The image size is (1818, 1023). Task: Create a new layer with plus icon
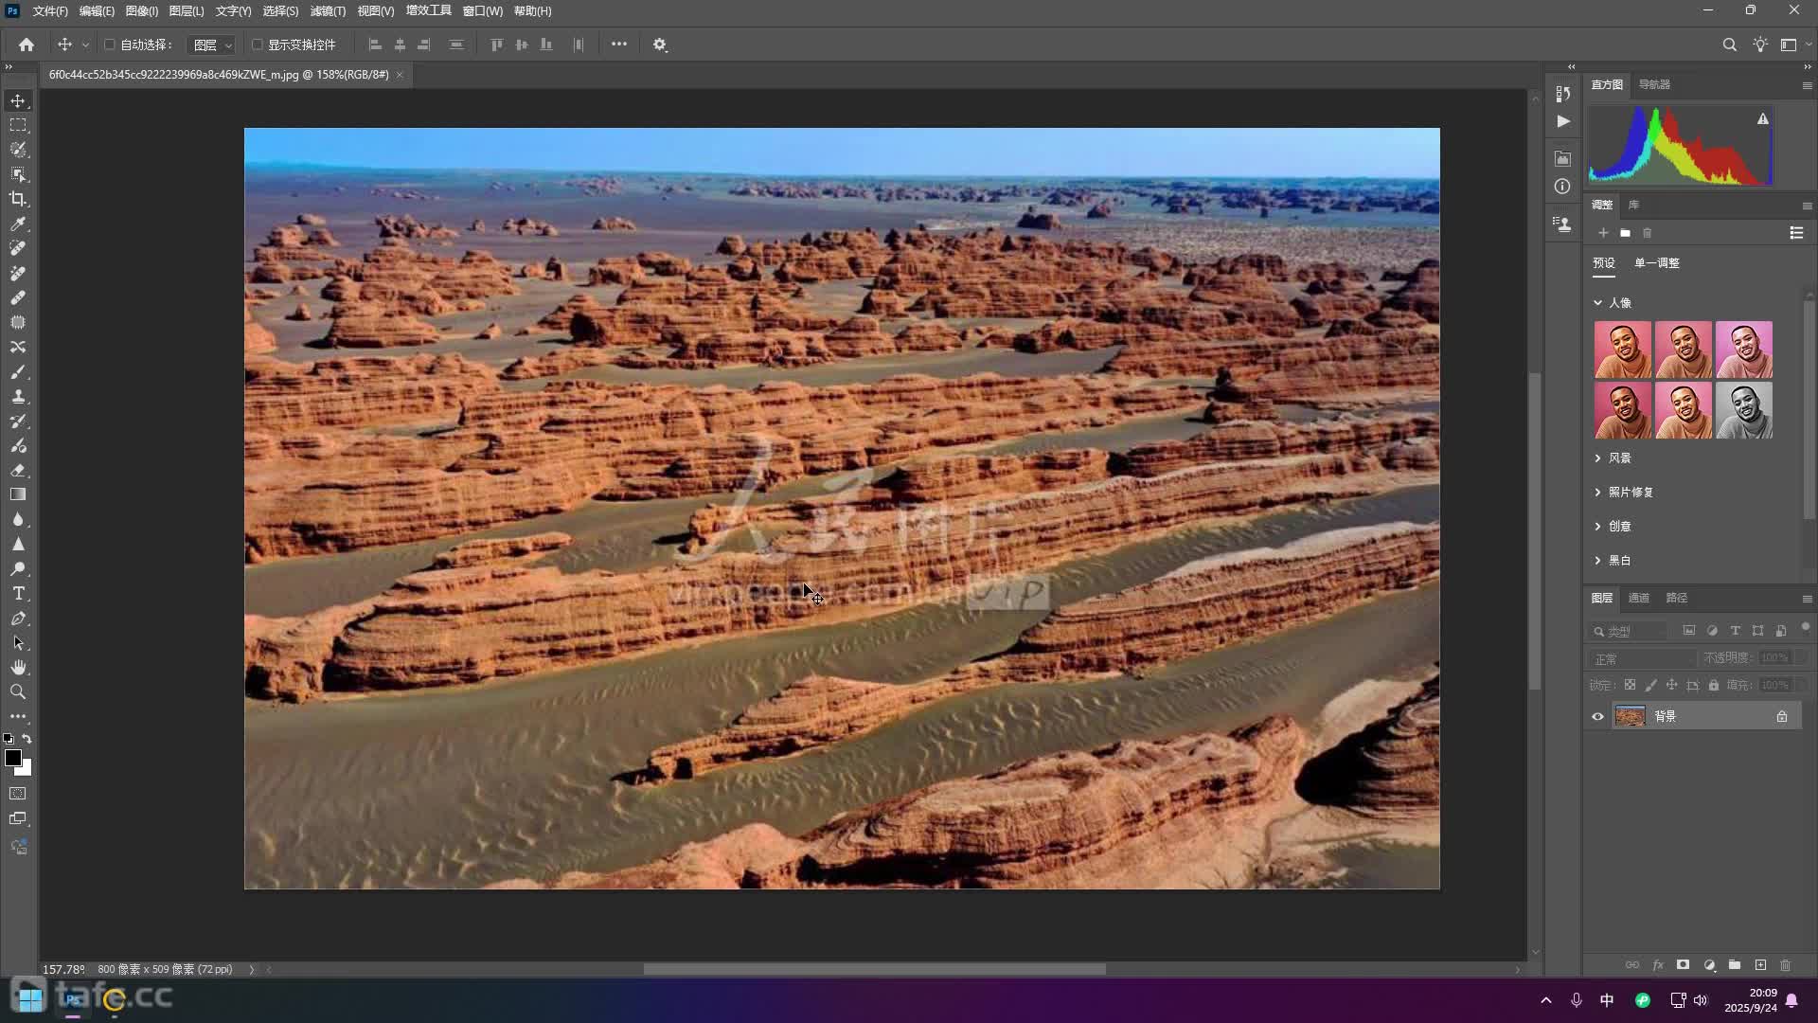point(1760,965)
